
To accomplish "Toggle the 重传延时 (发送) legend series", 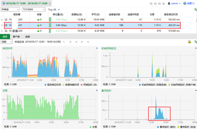I will (x=187, y=127).
